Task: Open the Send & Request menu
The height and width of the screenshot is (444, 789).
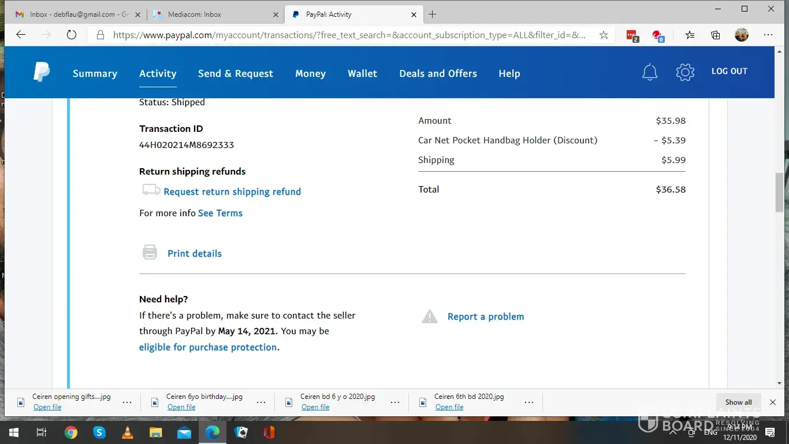Action: pos(235,73)
